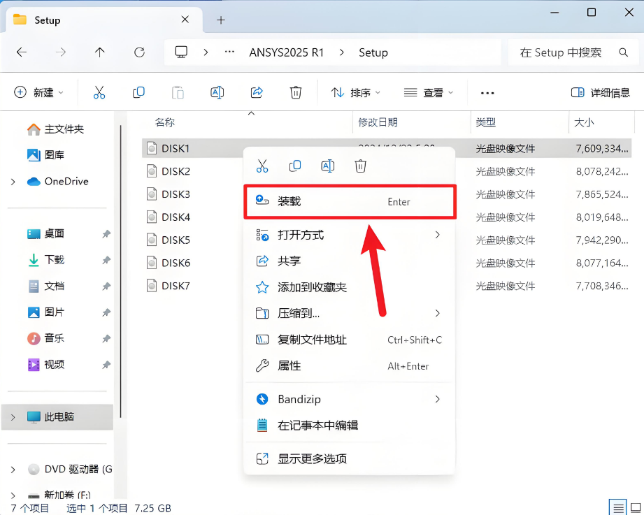Click the PC monitor icon in the address bar
This screenshot has width=644, height=515.
click(181, 52)
